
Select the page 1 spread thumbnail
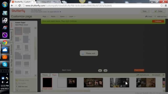67,83
